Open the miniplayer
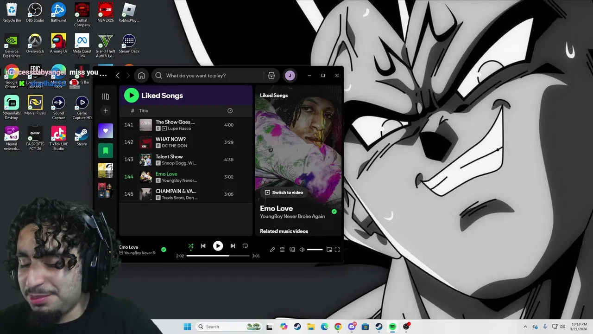This screenshot has height=334, width=593. pyautogui.click(x=329, y=250)
